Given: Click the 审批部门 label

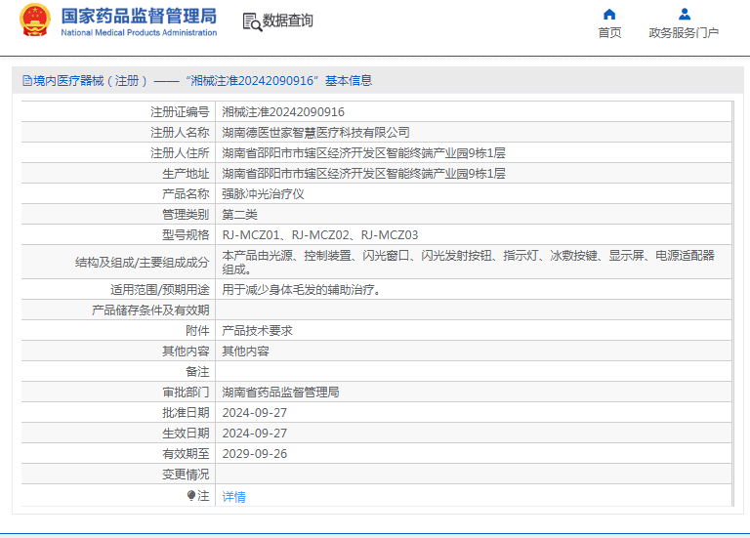Looking at the screenshot, I should click(186, 393).
